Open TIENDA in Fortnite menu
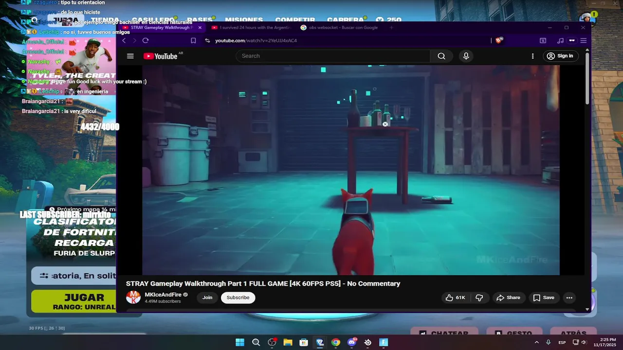623x350 pixels. (x=105, y=20)
